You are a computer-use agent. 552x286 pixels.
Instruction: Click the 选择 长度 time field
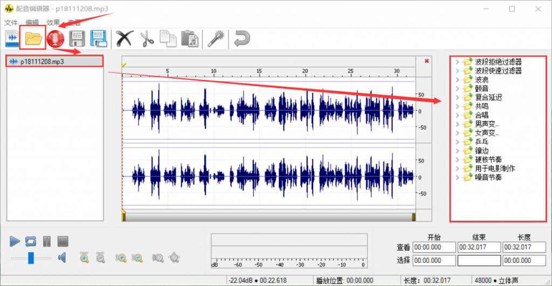tap(524, 261)
